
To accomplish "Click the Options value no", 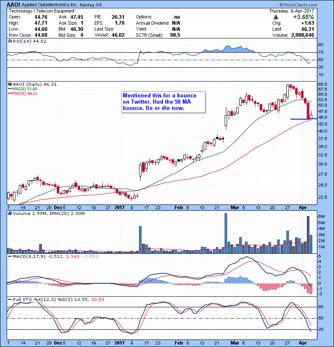I will coord(177,17).
